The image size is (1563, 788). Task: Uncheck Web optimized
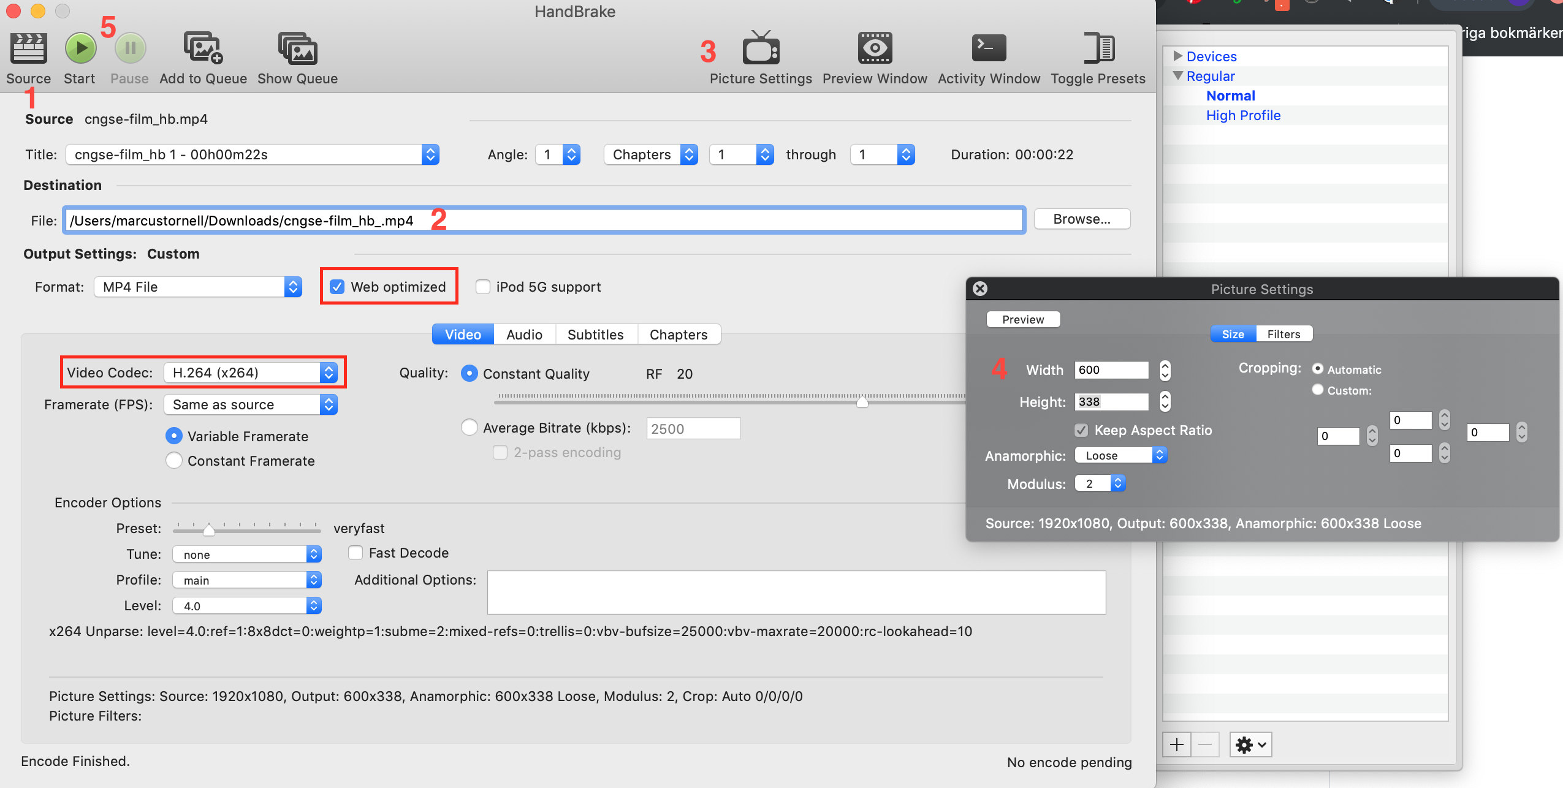tap(338, 286)
